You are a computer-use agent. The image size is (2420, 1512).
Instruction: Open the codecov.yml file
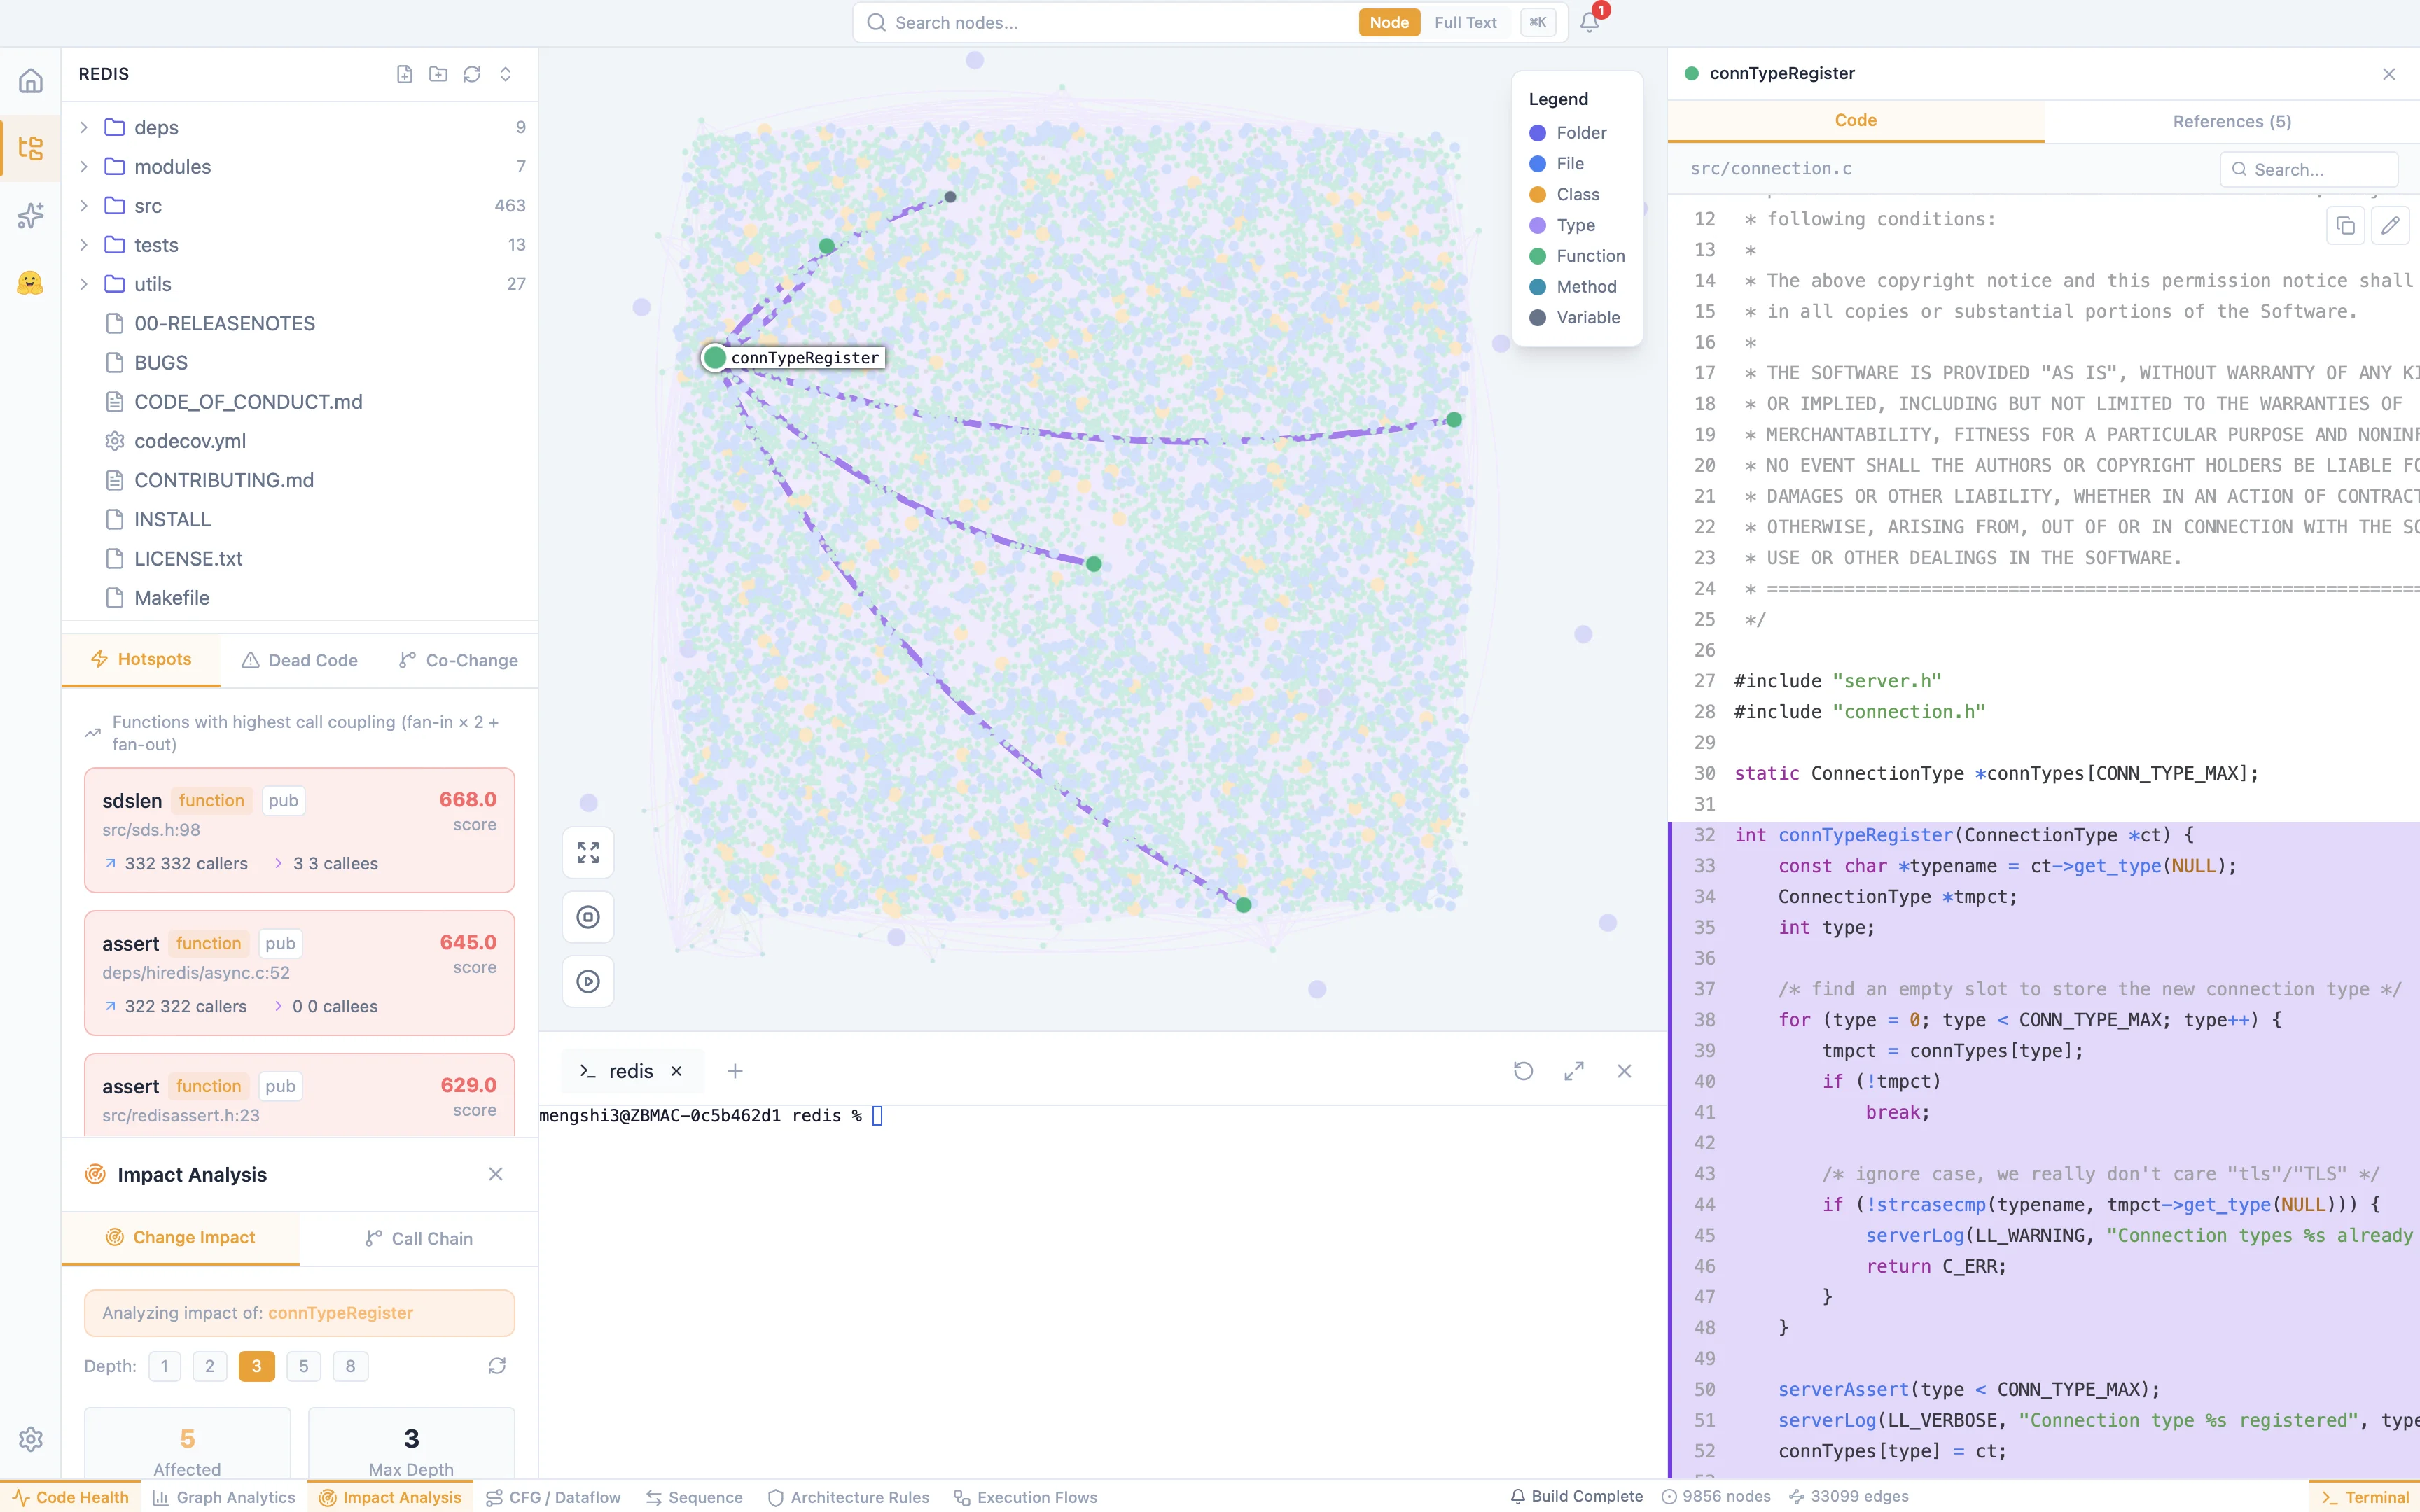click(x=299, y=441)
